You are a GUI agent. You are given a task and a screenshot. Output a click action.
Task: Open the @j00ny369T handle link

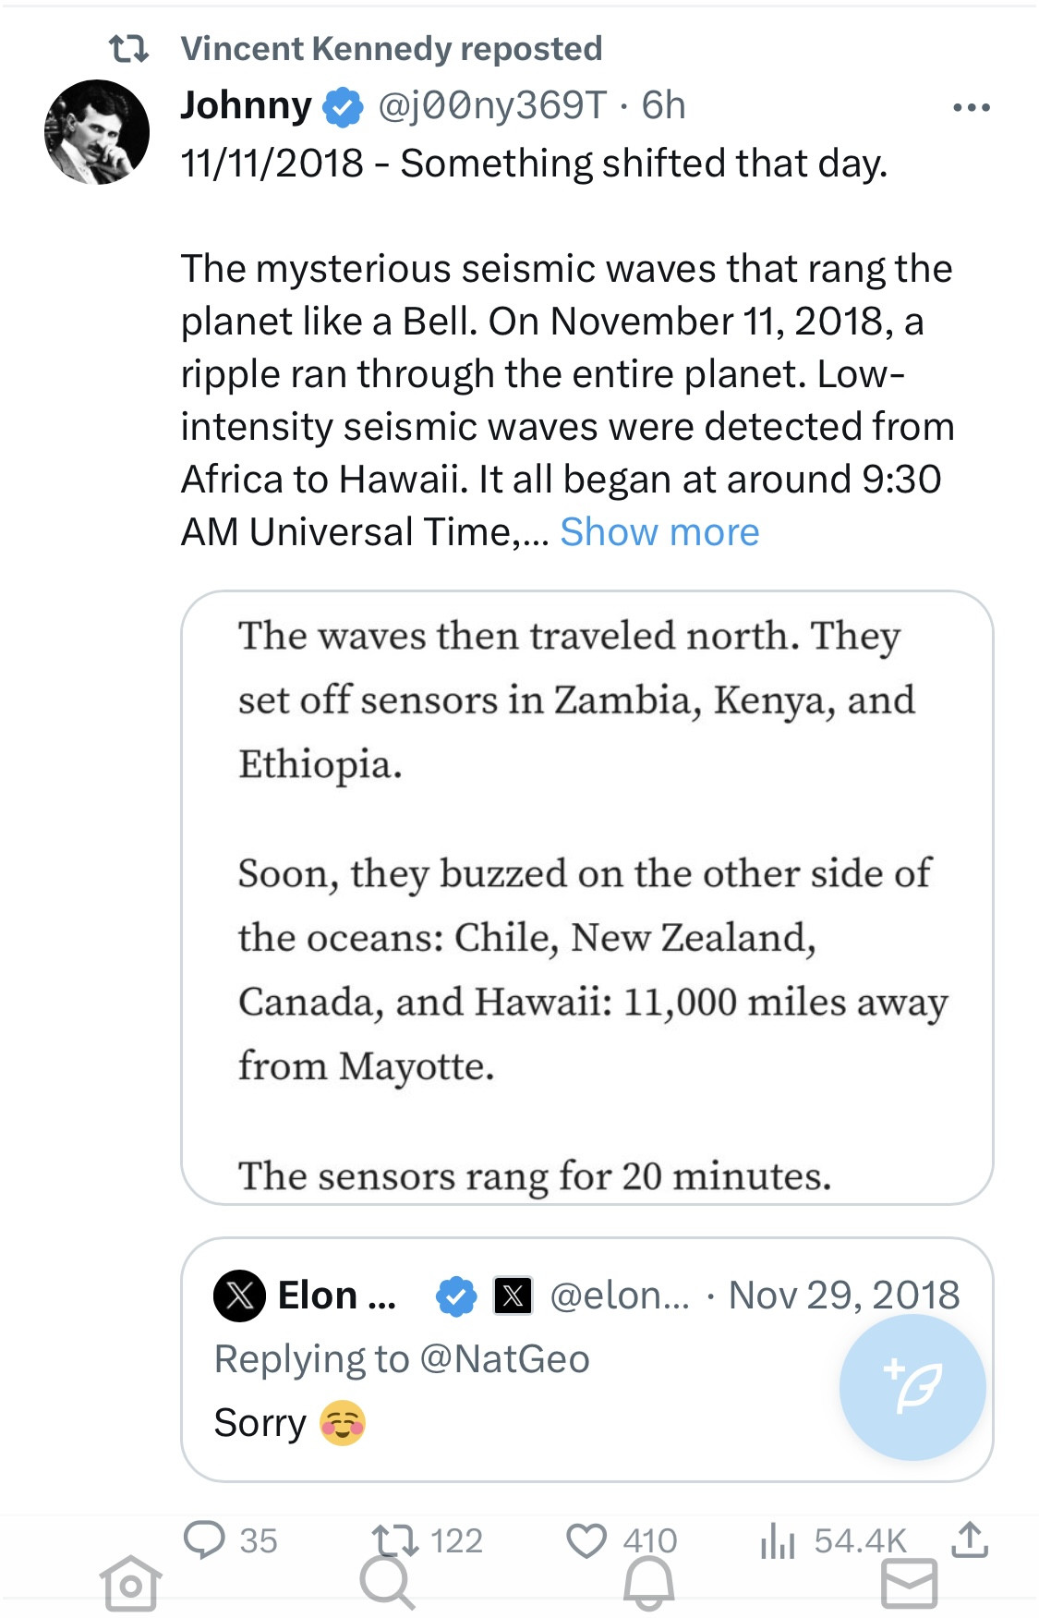(x=492, y=106)
